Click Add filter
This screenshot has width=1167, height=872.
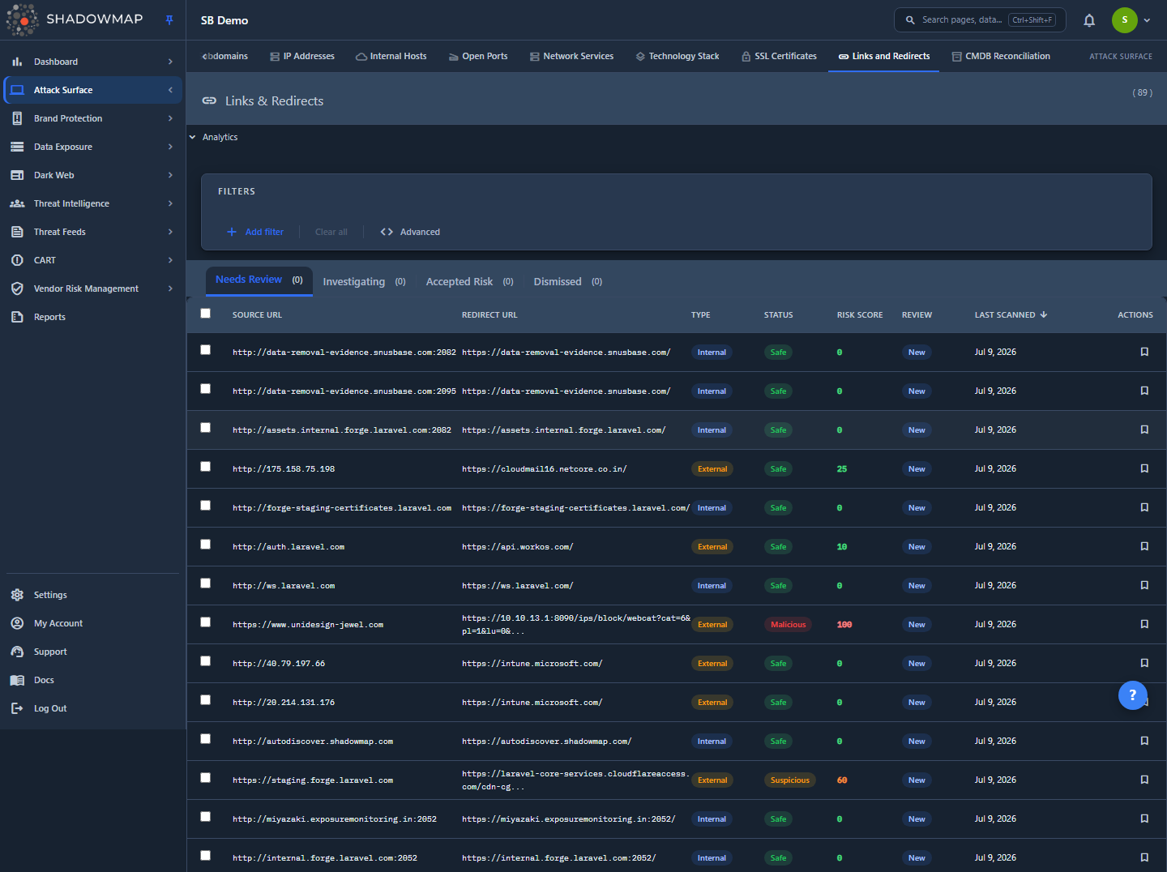255,232
